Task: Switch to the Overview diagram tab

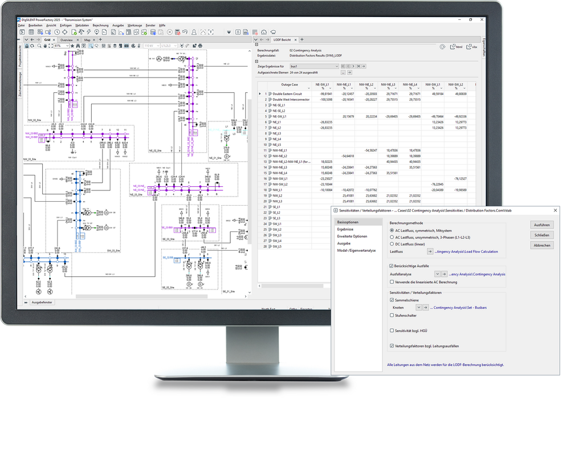Action: tap(66, 40)
